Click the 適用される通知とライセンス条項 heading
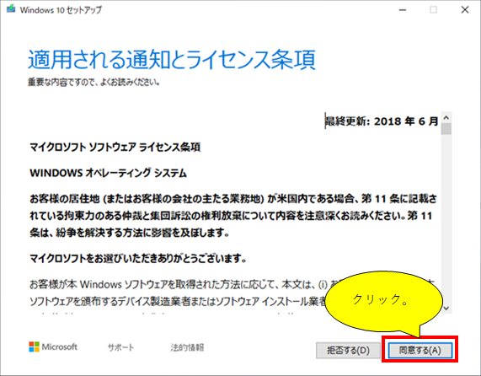The height and width of the screenshot is (376, 481). click(172, 59)
